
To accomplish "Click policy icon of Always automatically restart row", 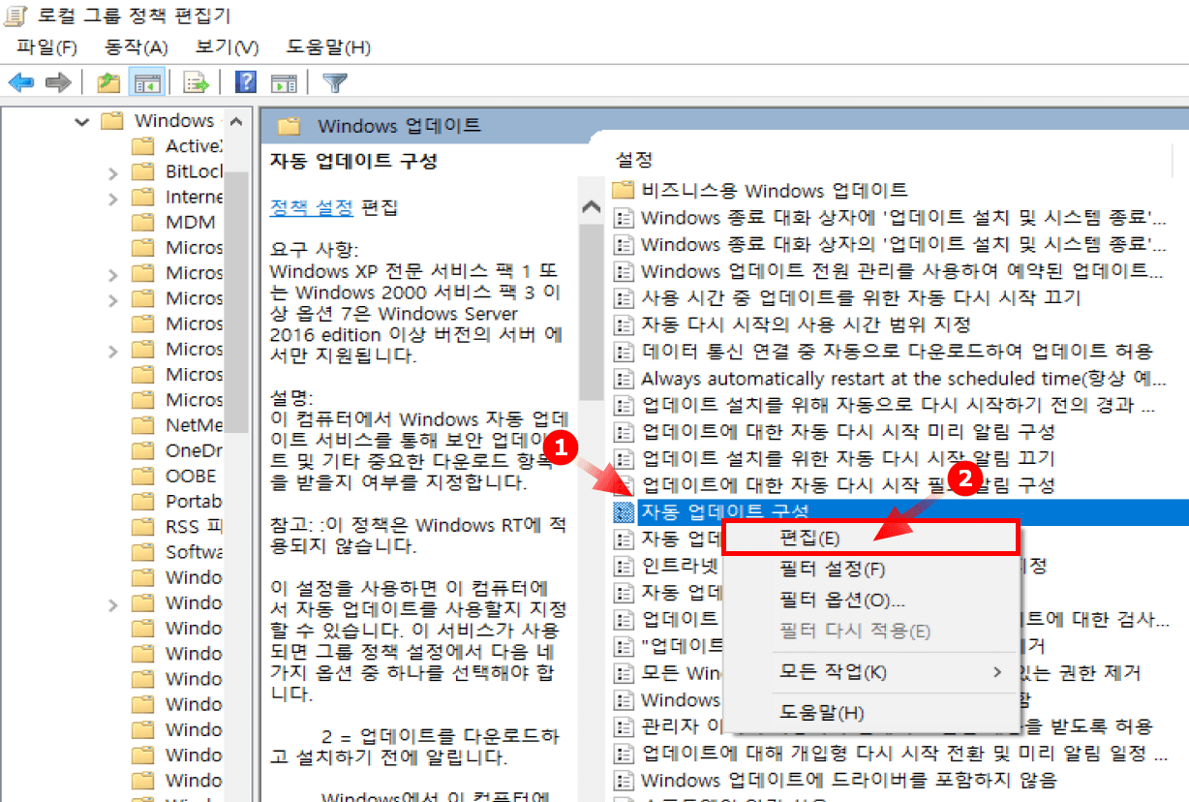I will click(625, 378).
